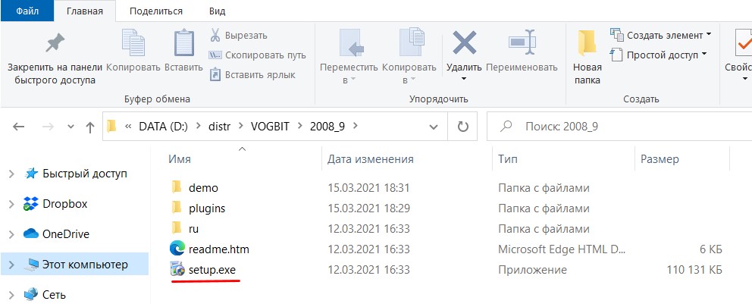Open address bar history dropdown
Image resolution: width=752 pixels, height=304 pixels.
tap(434, 127)
